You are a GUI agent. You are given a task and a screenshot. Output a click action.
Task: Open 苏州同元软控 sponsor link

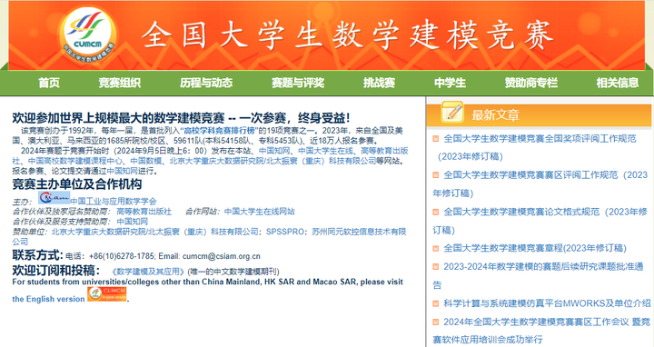pos(359,232)
